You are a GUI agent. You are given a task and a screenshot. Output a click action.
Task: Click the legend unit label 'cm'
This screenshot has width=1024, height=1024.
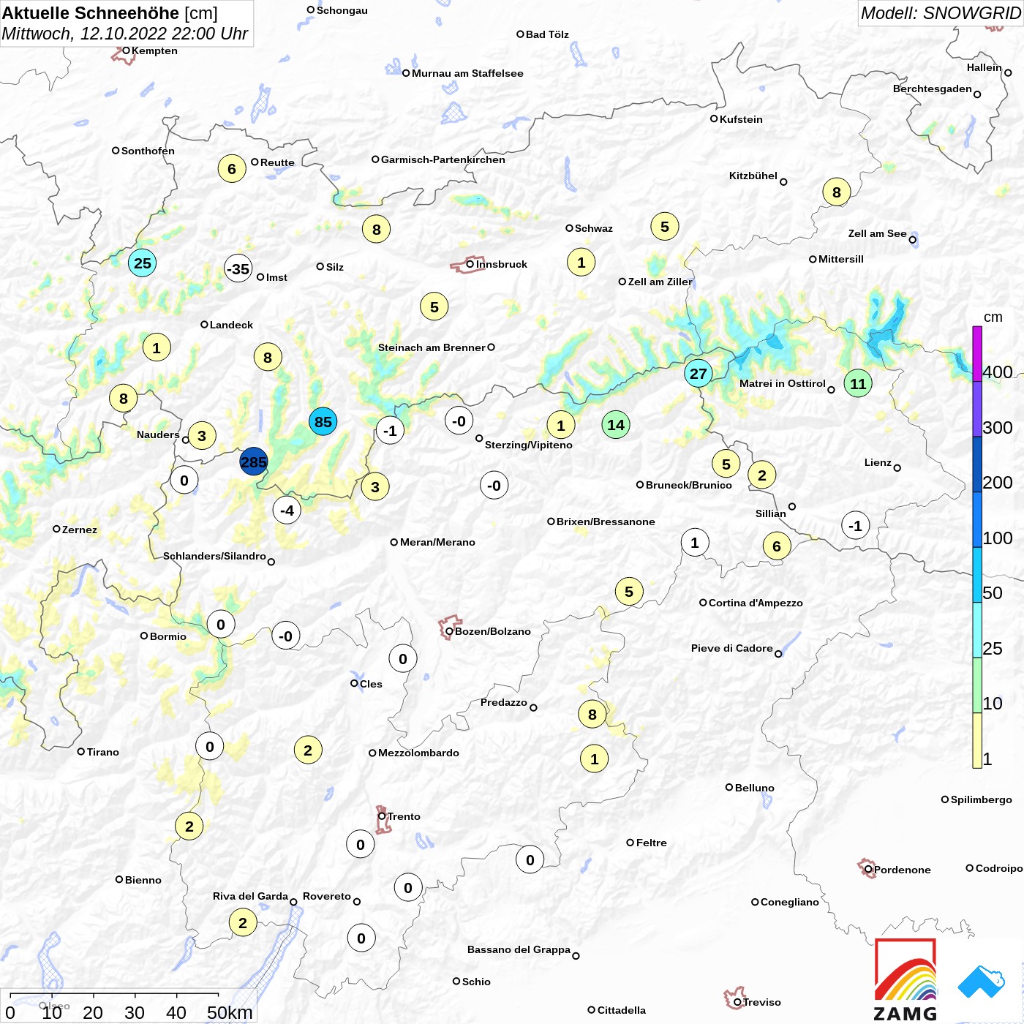(x=993, y=317)
